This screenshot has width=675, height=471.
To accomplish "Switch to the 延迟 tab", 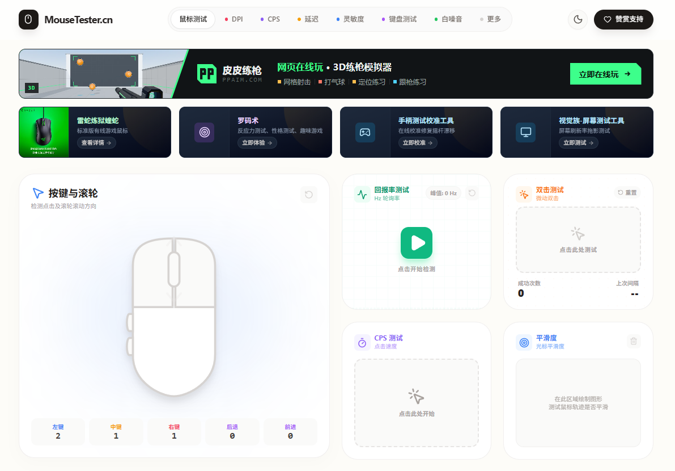I will pos(308,19).
